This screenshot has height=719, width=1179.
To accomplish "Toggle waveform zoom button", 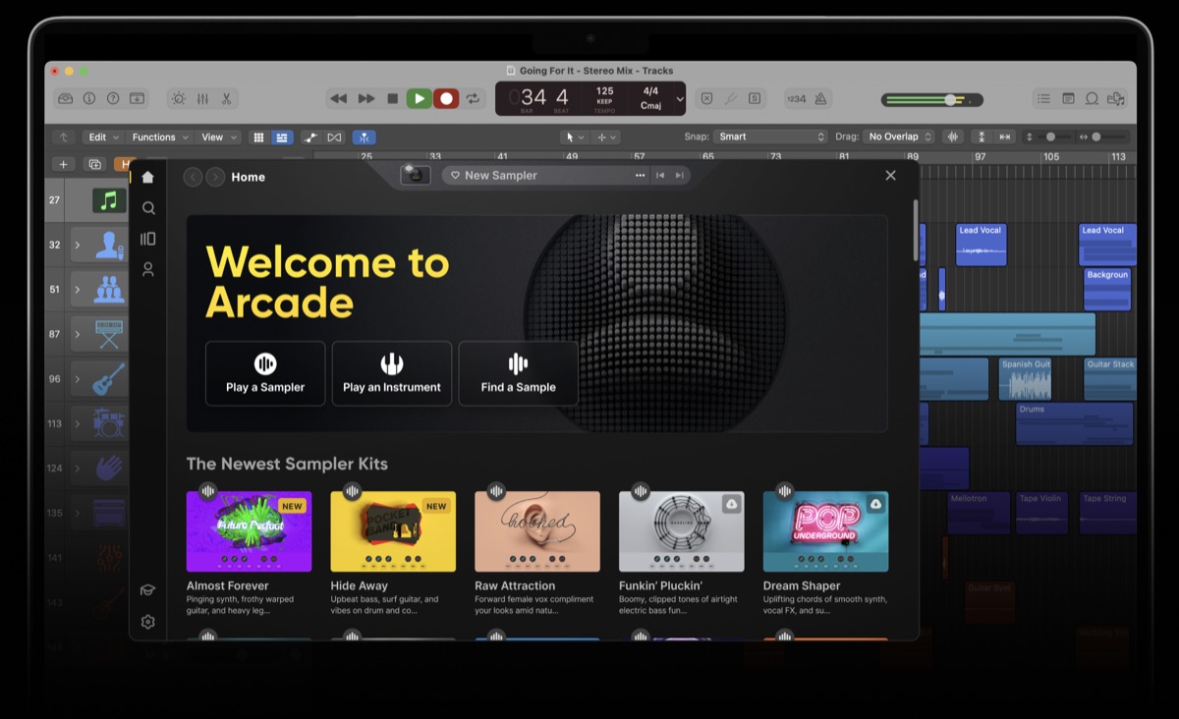I will point(952,137).
